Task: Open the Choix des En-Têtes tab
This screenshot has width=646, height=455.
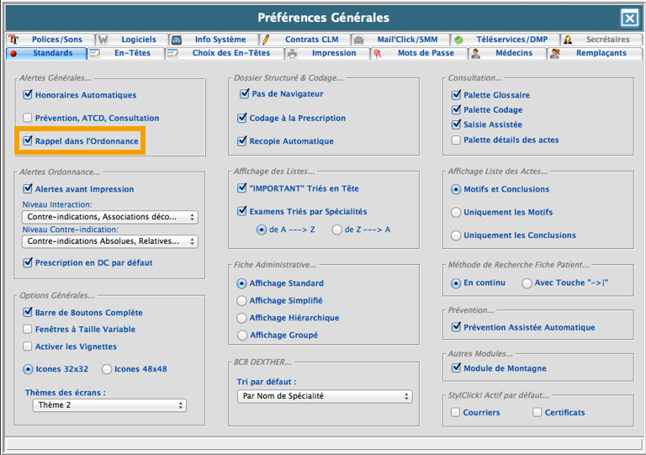Action: coord(230,53)
